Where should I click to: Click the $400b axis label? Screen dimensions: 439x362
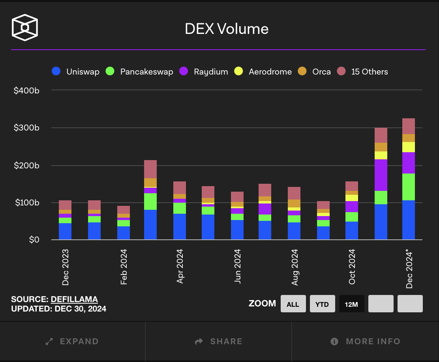26,90
